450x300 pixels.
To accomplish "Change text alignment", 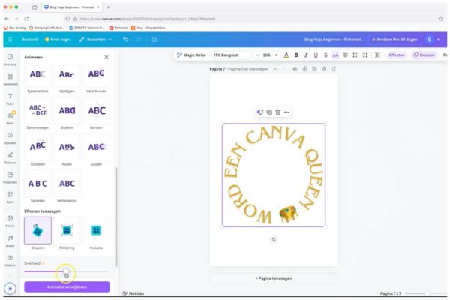I will [345, 55].
